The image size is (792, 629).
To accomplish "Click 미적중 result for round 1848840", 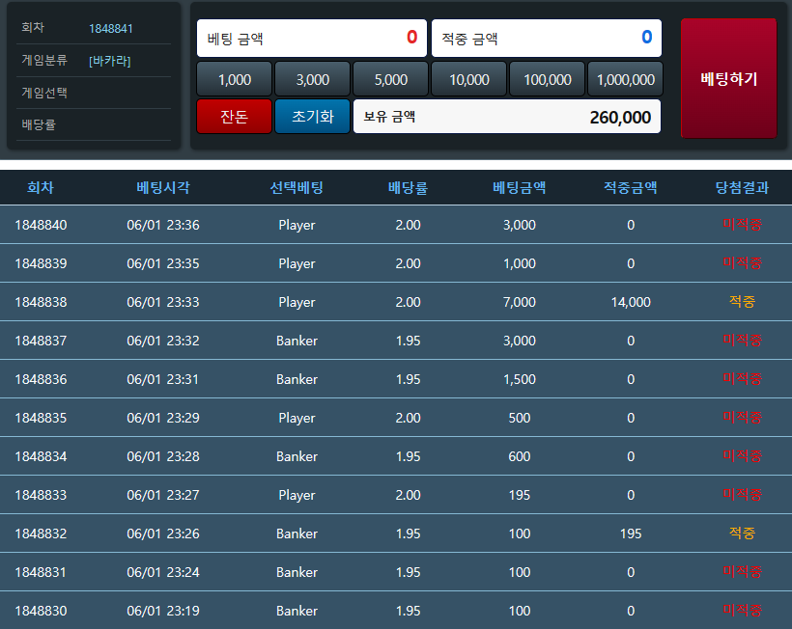I will pyautogui.click(x=742, y=225).
